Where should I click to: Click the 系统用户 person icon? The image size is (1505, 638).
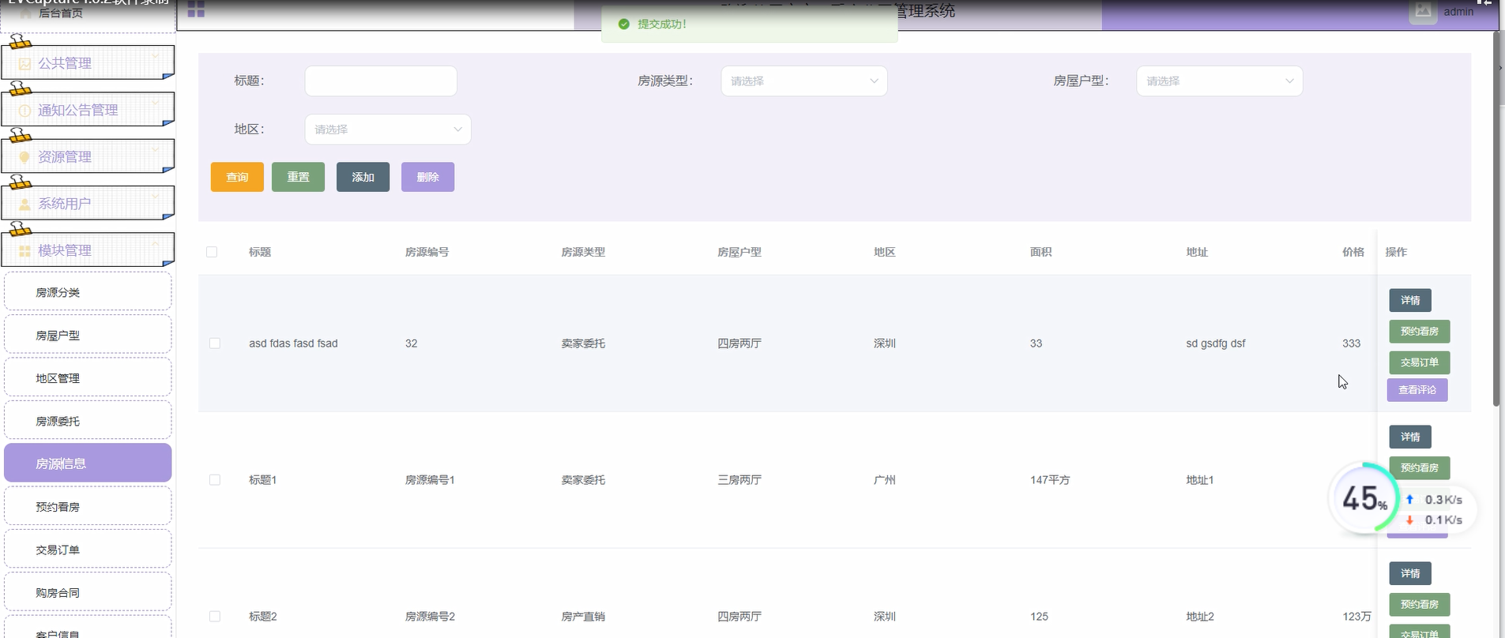(24, 204)
